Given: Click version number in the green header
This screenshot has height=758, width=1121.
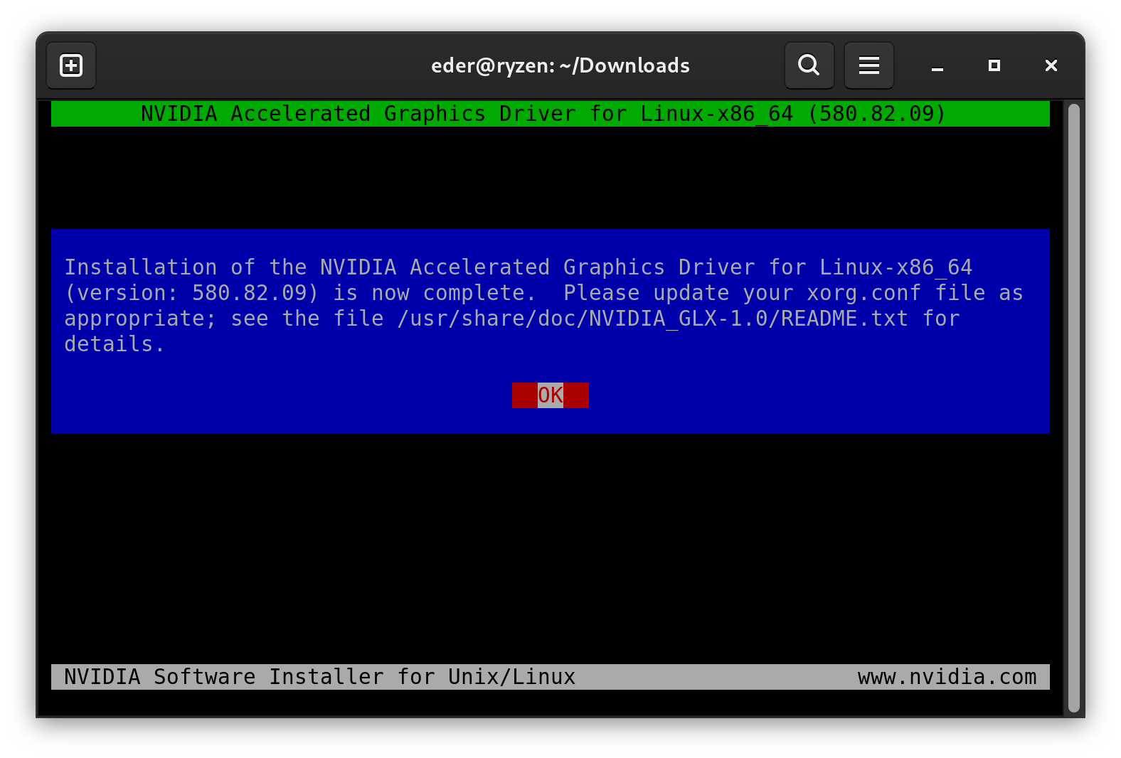Looking at the screenshot, I should [876, 114].
